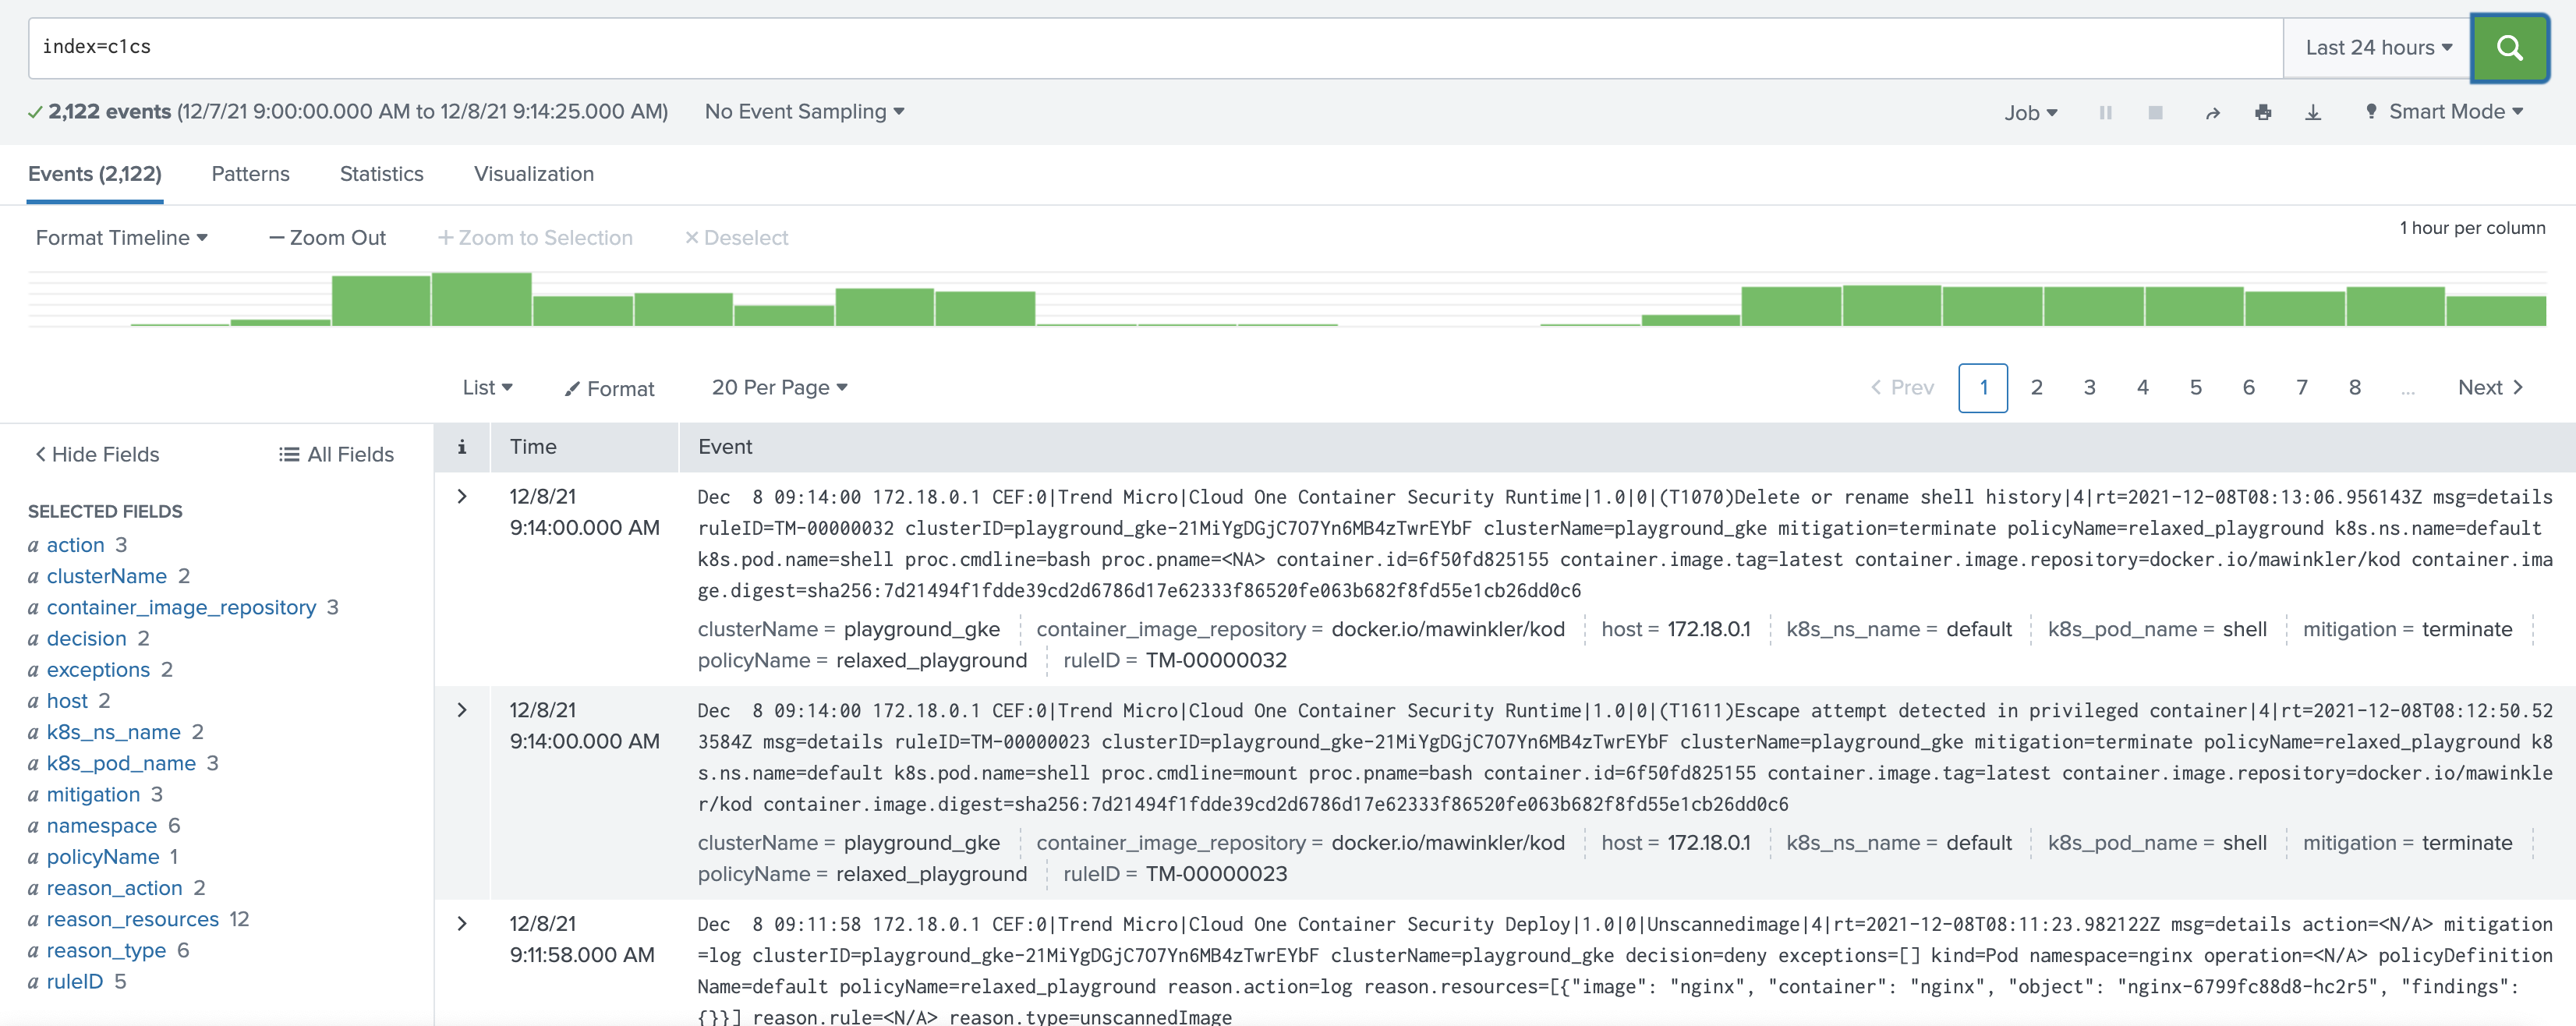
Task: Go to results page 8
Action: pos(2354,388)
